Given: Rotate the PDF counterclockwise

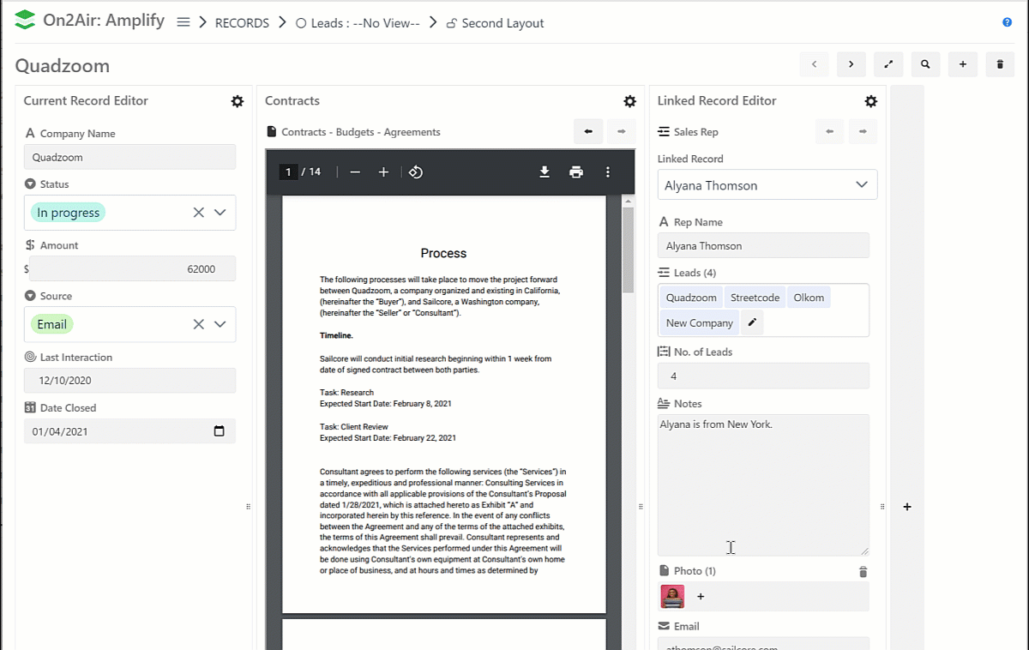Looking at the screenshot, I should pos(416,172).
